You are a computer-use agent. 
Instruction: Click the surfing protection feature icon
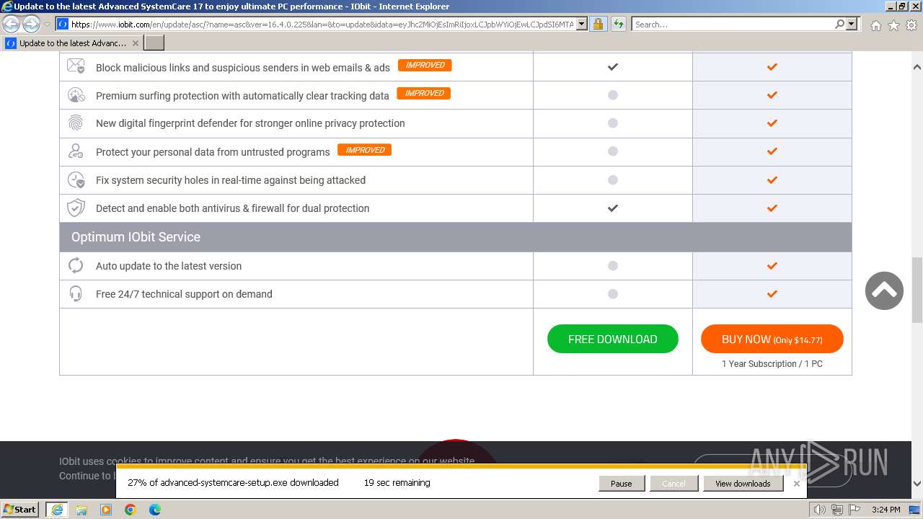pyautogui.click(x=76, y=95)
